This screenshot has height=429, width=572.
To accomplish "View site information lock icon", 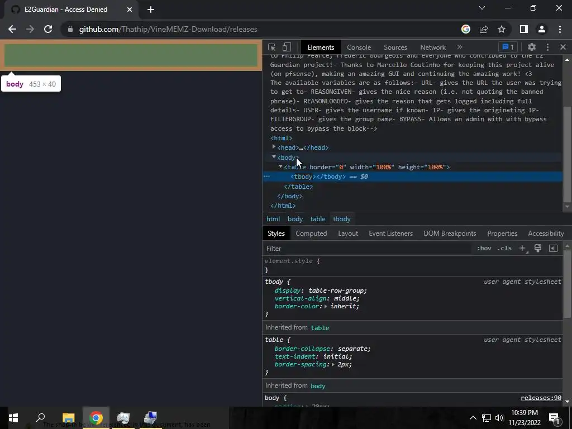I will coord(70,29).
